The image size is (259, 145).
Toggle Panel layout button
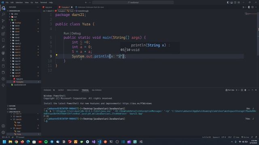[x=231, y=2]
